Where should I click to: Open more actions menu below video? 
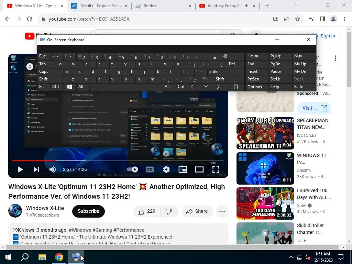[222, 211]
